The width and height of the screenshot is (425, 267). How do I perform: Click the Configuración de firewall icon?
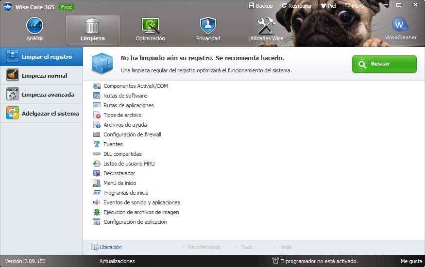[97, 134]
